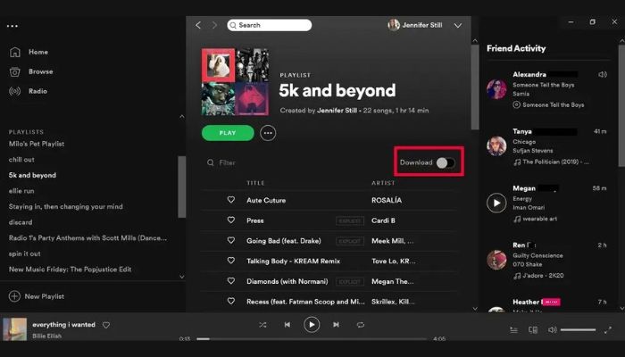Like Diamonds (with Normani)
625x357 pixels.
[x=230, y=281]
